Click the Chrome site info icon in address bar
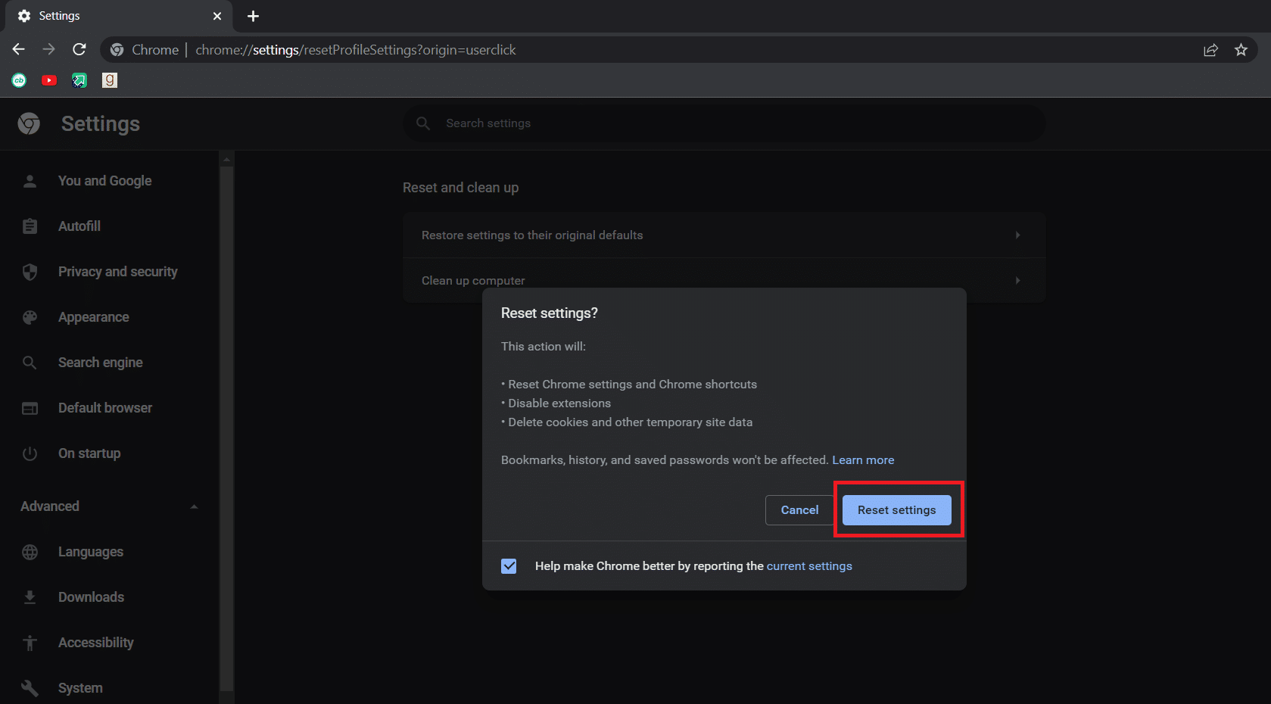This screenshot has width=1271, height=704. tap(117, 50)
